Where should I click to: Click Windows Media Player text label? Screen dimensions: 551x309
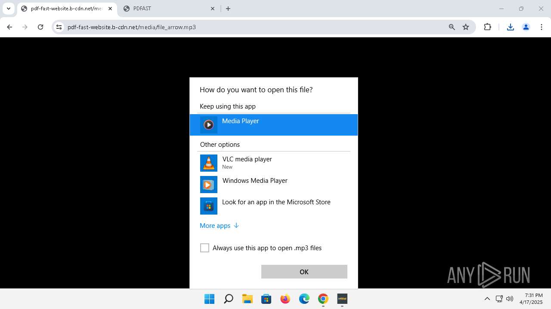255,181
